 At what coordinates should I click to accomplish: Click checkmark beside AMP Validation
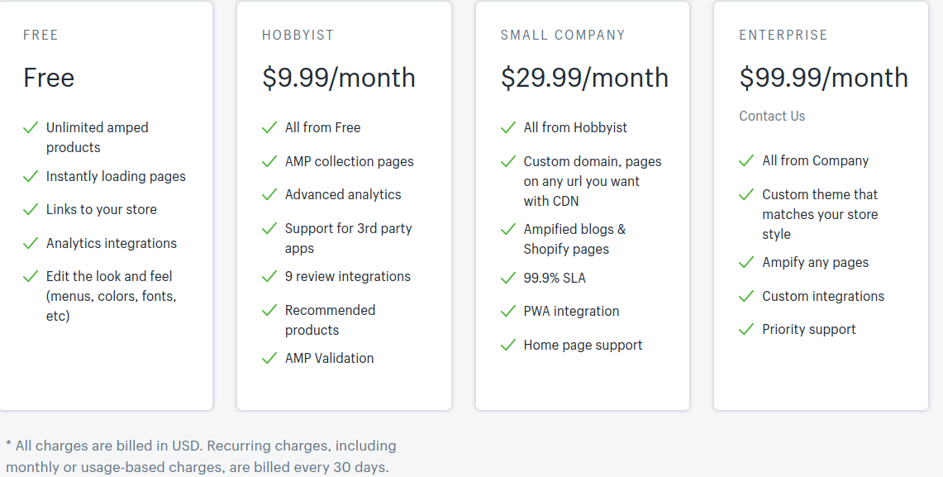(x=269, y=359)
